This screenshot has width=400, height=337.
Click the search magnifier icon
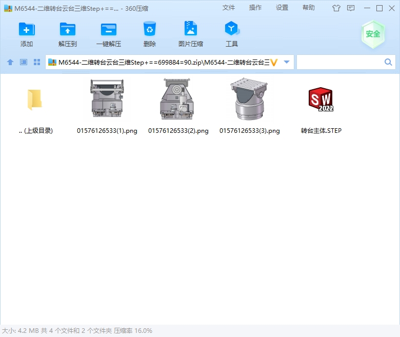coord(388,62)
